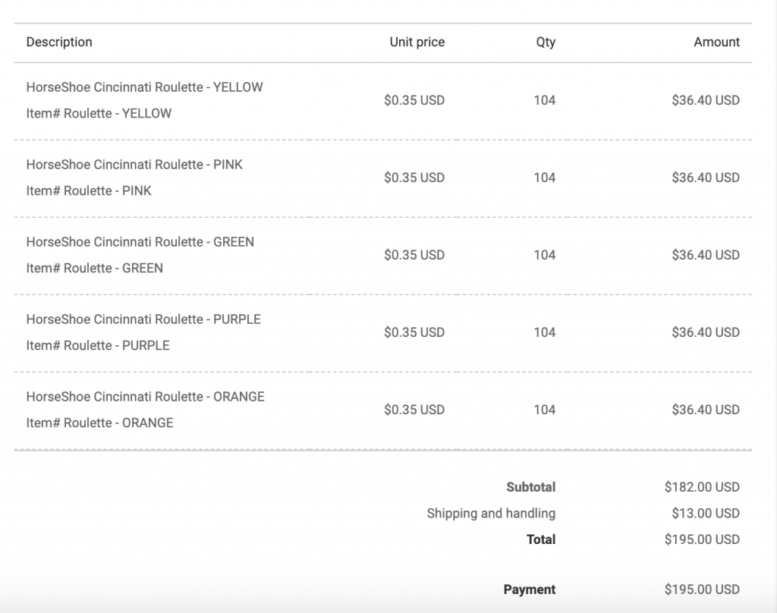This screenshot has width=777, height=613.
Task: Click the bold Total label
Action: (540, 539)
